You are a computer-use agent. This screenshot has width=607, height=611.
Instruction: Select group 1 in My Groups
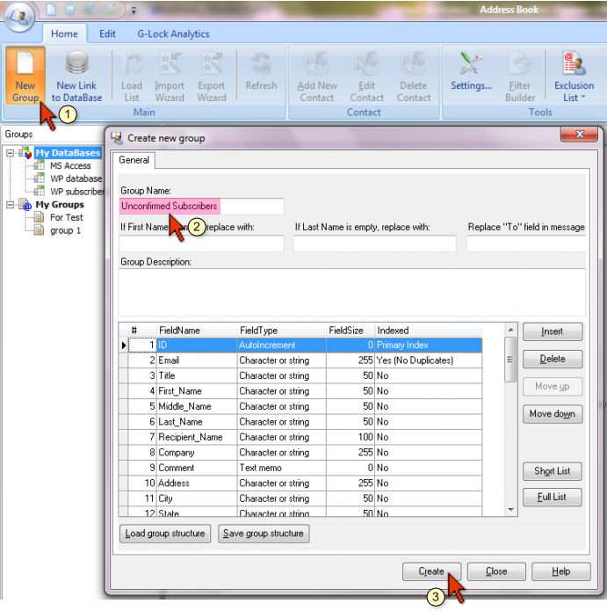[x=65, y=230]
